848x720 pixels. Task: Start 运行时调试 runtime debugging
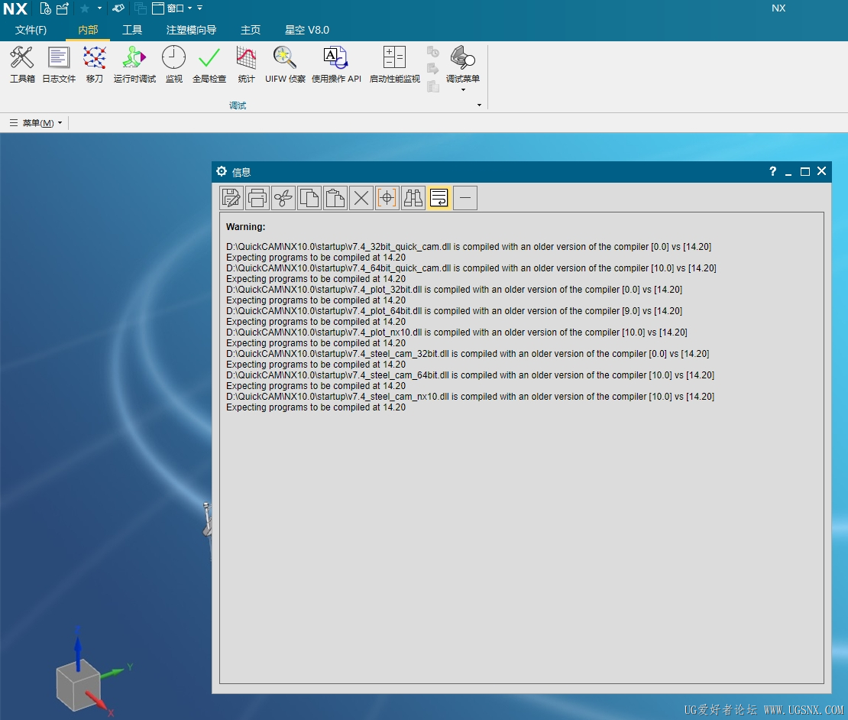coord(134,65)
